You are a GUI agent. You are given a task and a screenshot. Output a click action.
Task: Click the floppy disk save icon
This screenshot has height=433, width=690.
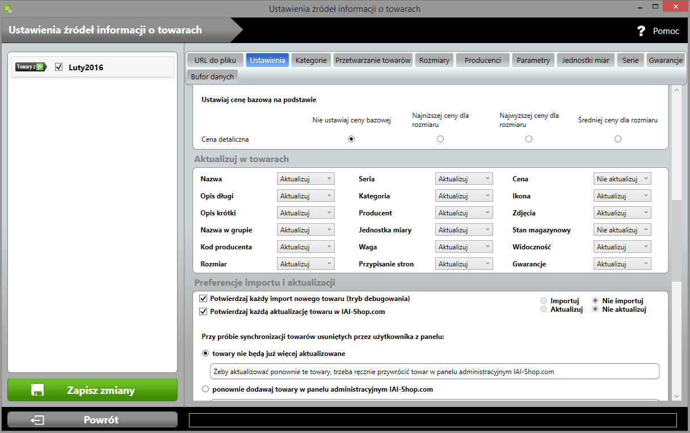(38, 390)
